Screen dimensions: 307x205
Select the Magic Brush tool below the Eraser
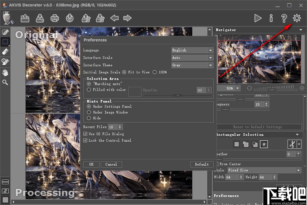coord(5,62)
